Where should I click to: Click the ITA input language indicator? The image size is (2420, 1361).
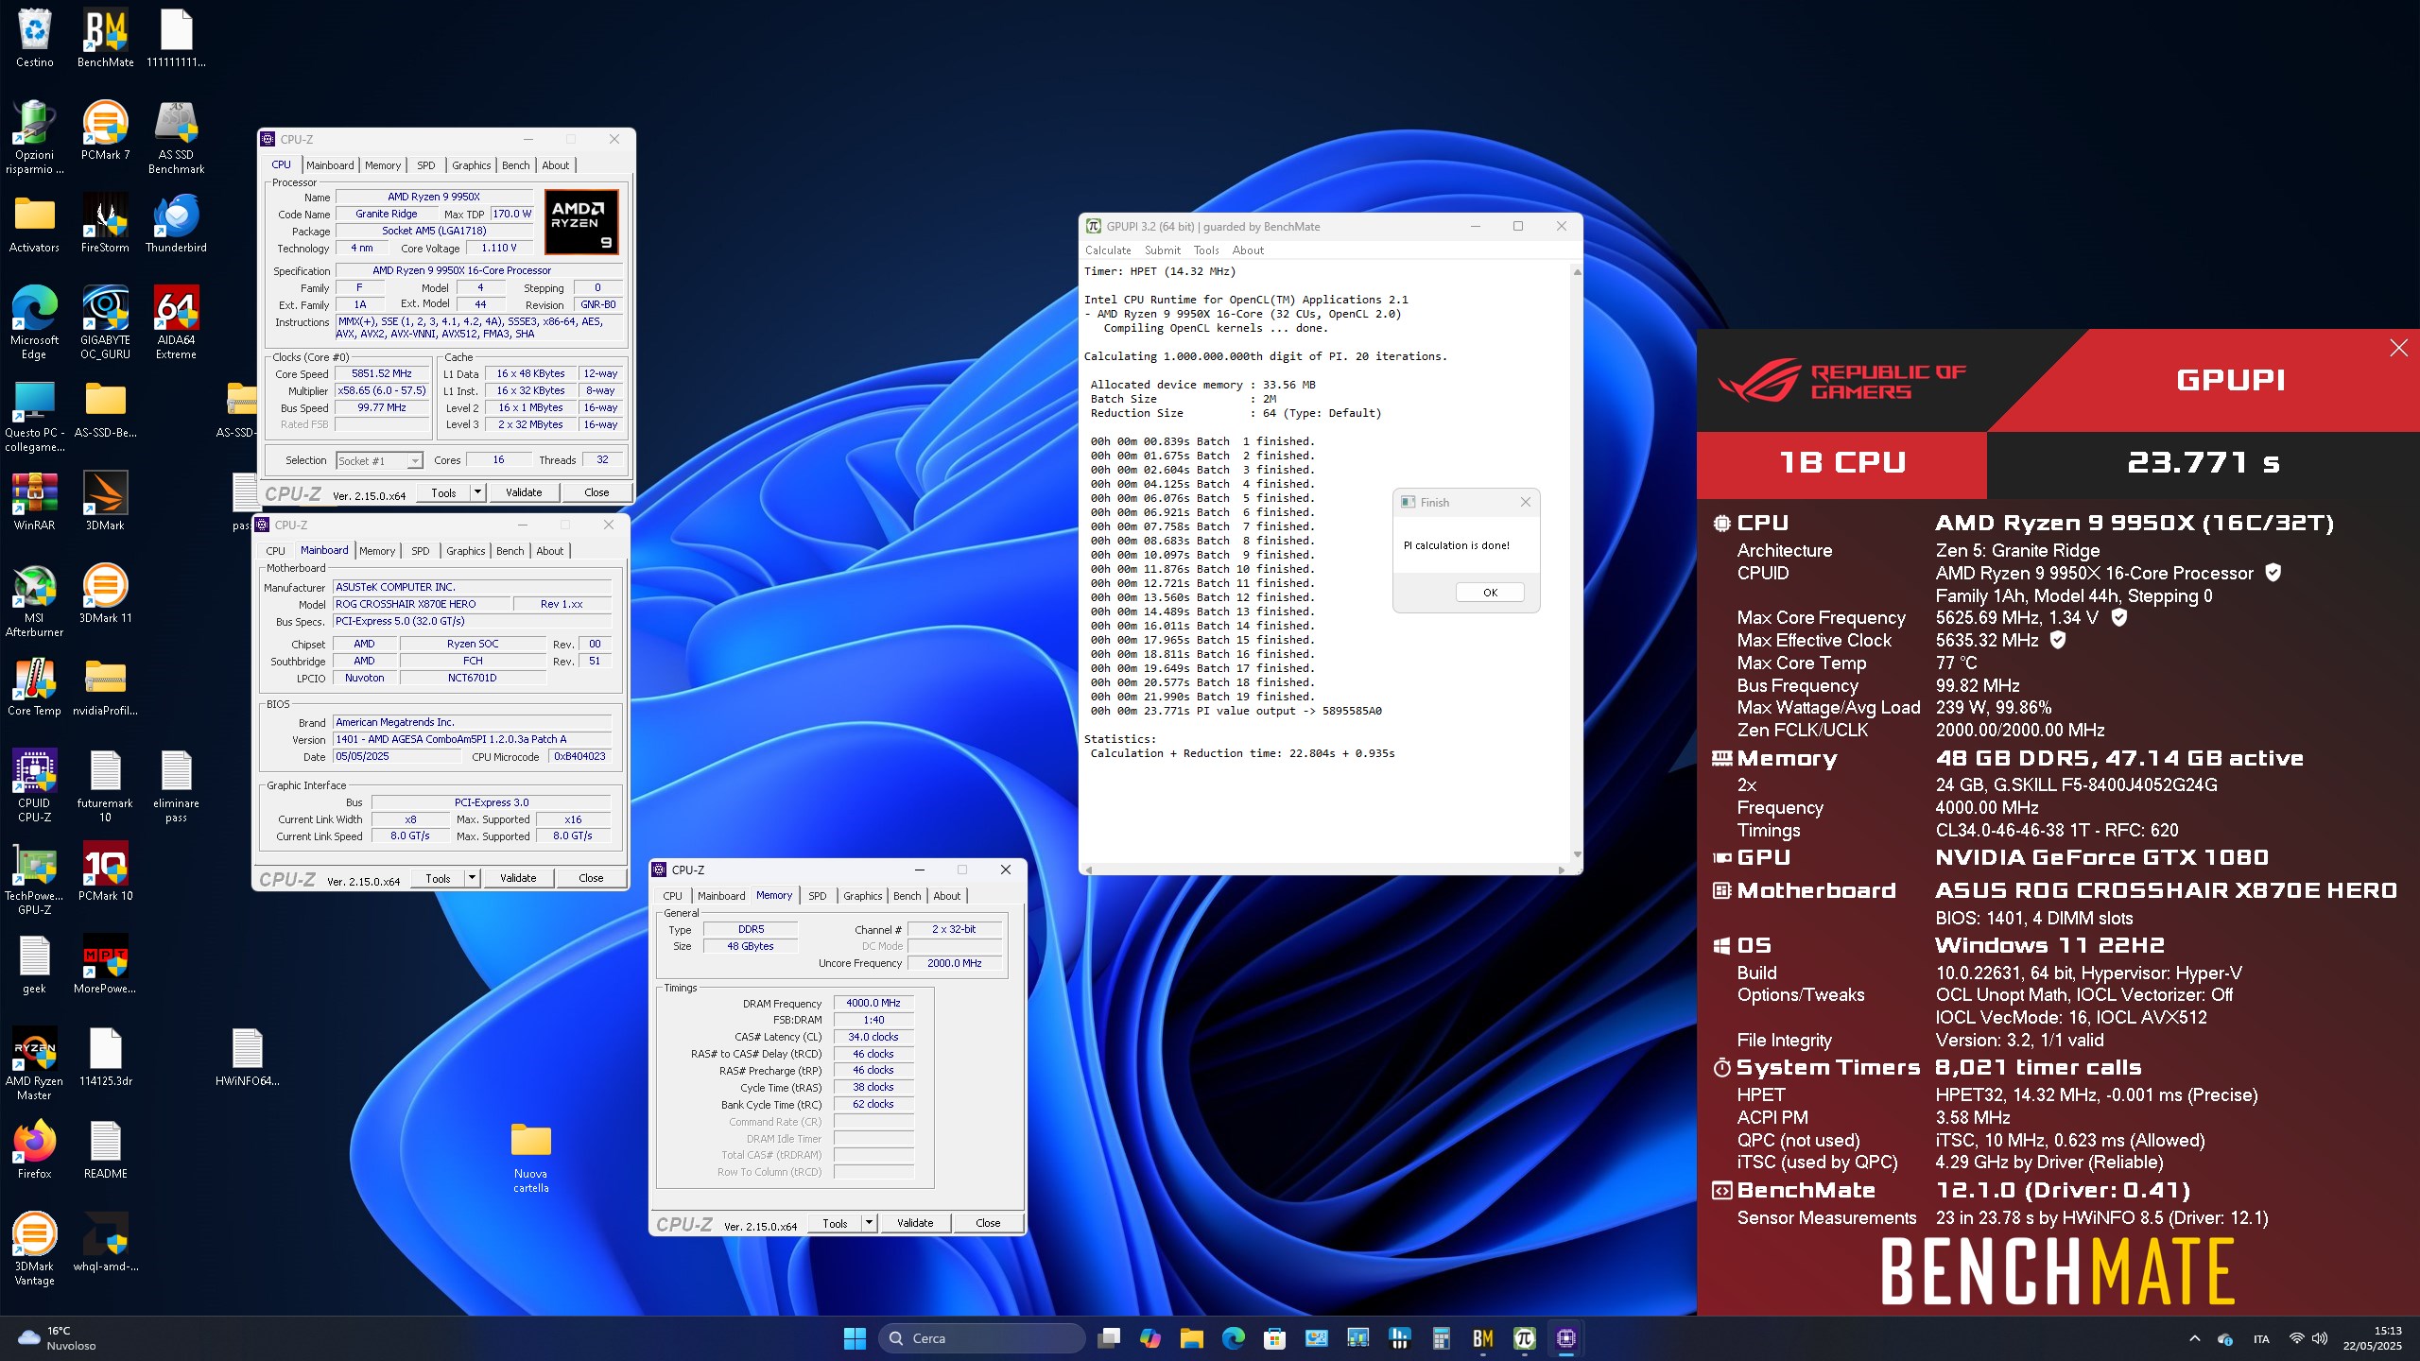tap(2261, 1338)
